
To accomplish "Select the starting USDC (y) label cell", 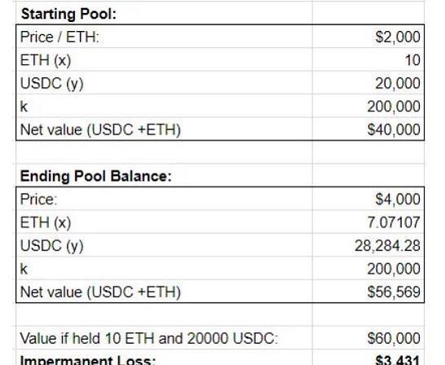I will 164,83.
